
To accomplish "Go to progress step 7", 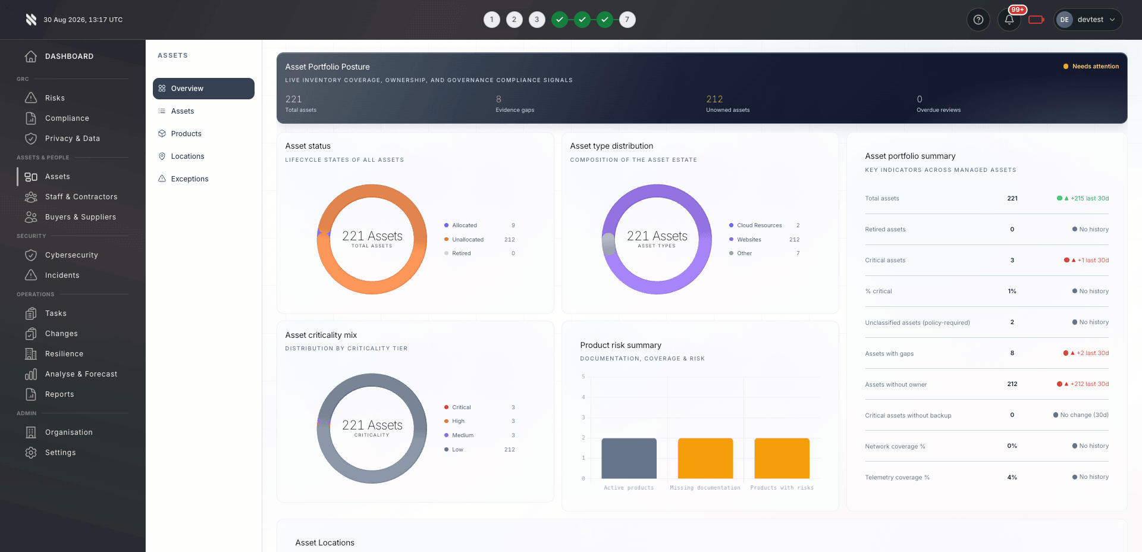I will tap(627, 20).
